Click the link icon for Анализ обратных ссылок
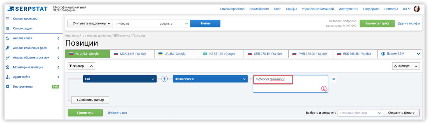The image size is (429, 124). tap(8, 58)
